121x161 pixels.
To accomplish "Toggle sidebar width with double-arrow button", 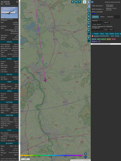I will coord(92,2).
